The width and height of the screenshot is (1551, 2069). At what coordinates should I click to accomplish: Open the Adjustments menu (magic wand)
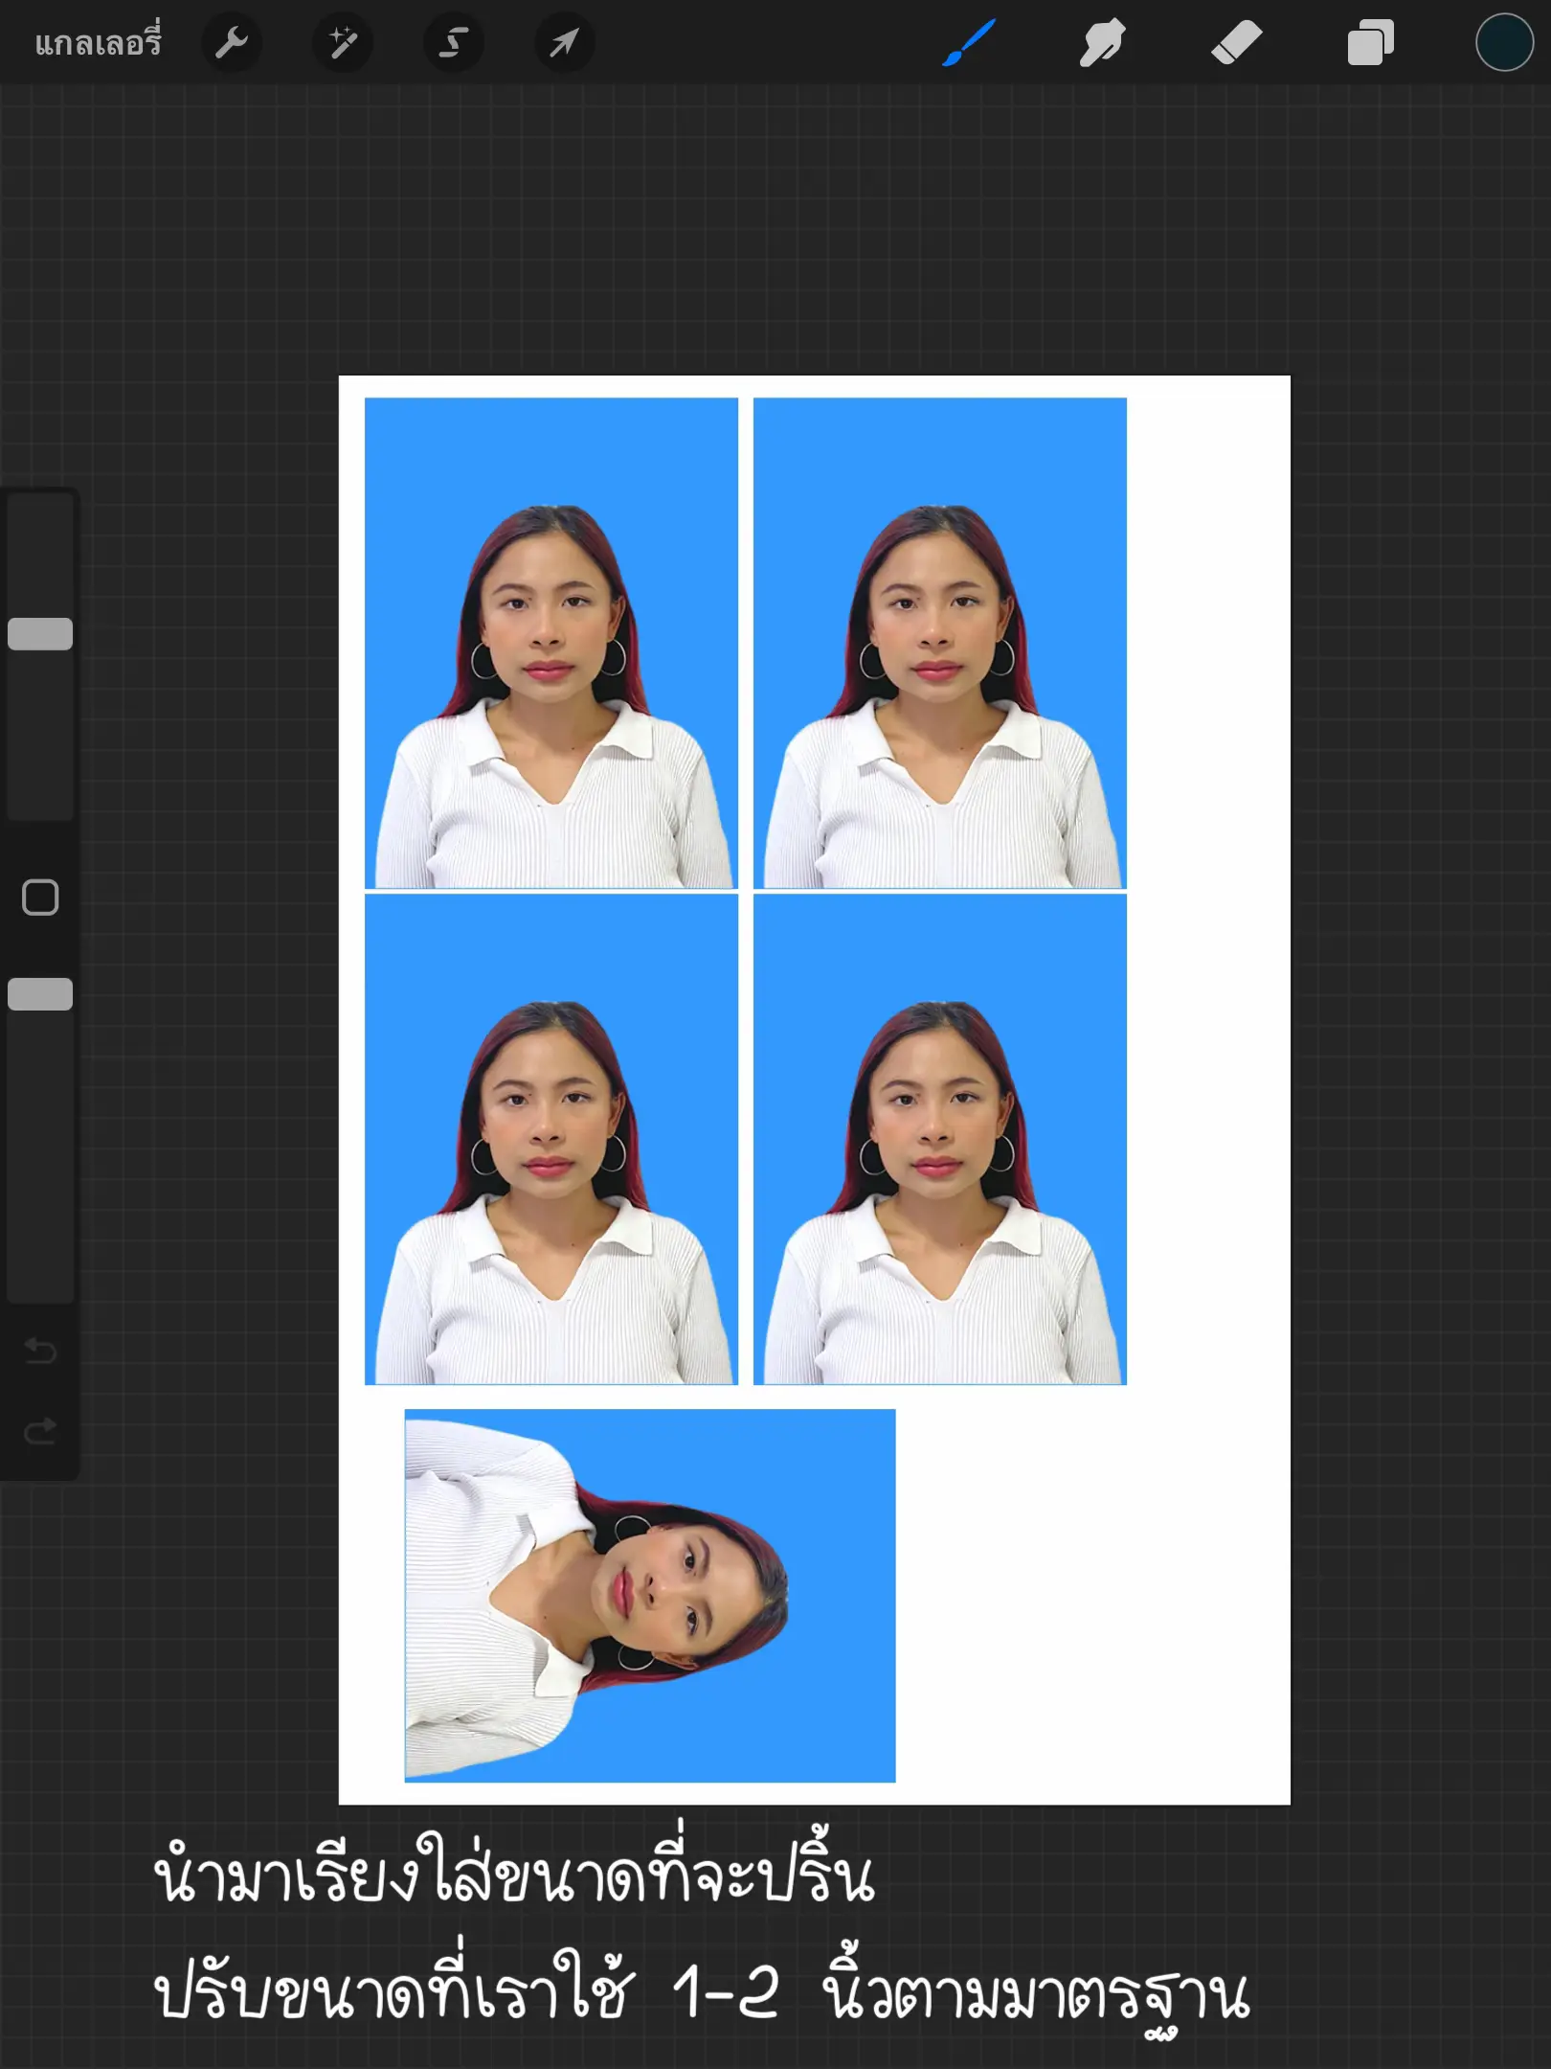click(x=343, y=42)
